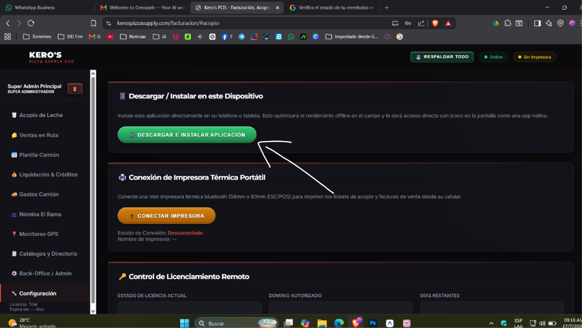Click the Conectar Impresora button
Screen dimensions: 582x328
167,215
